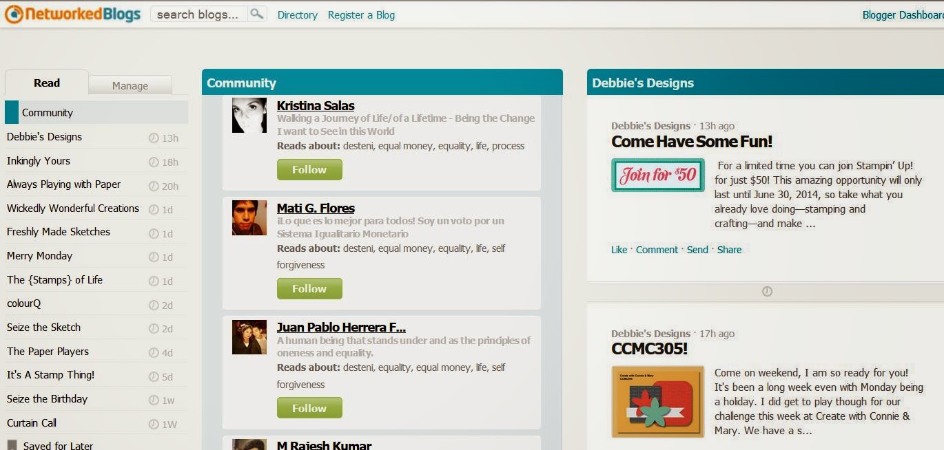Viewport: 944px width, 450px height.
Task: Click the clock icon between Debbie's Designs posts
Action: 767,292
